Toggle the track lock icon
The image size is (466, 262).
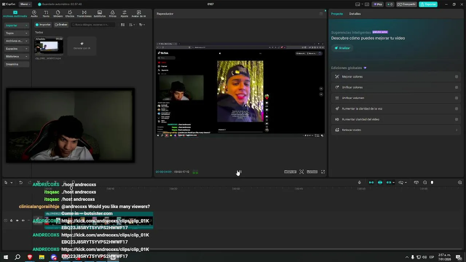click(x=11, y=221)
